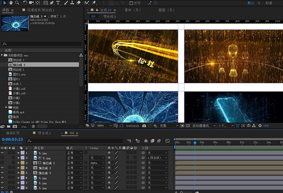283x193 pixels.
Task: Click the 04s mark on time ruler
Action: click(x=202, y=142)
